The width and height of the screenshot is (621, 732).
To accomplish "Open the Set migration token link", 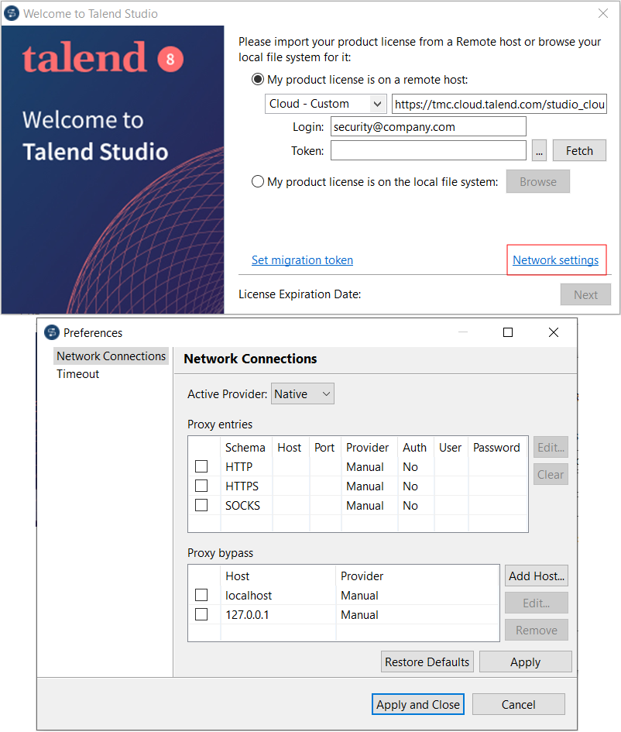I will tap(302, 260).
